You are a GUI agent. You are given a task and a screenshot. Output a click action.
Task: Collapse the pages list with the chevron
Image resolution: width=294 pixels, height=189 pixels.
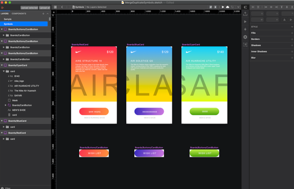click(48, 14)
